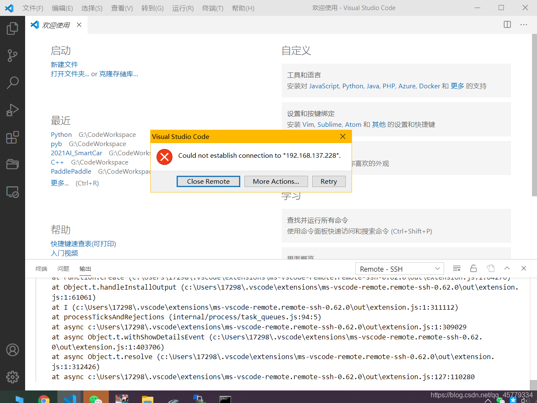Screen dimensions: 537x403
Task: Open the Accounts menu icon
Action: (13, 350)
